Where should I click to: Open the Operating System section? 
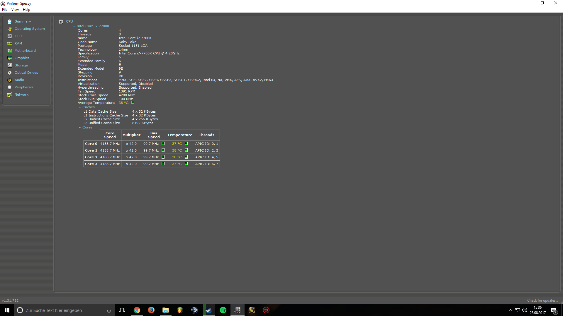pyautogui.click(x=30, y=29)
